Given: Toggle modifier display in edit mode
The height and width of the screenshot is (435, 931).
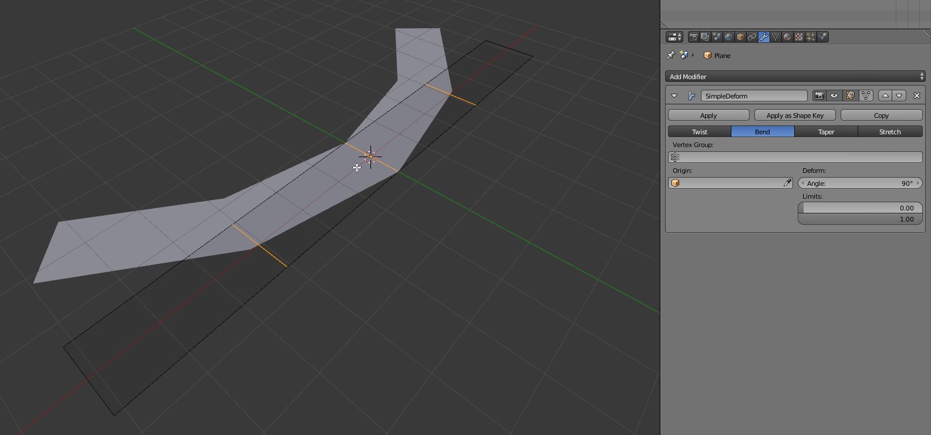Looking at the screenshot, I should point(850,96).
